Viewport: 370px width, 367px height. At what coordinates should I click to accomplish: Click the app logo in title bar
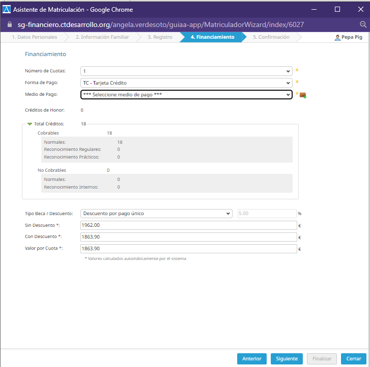(x=7, y=9)
